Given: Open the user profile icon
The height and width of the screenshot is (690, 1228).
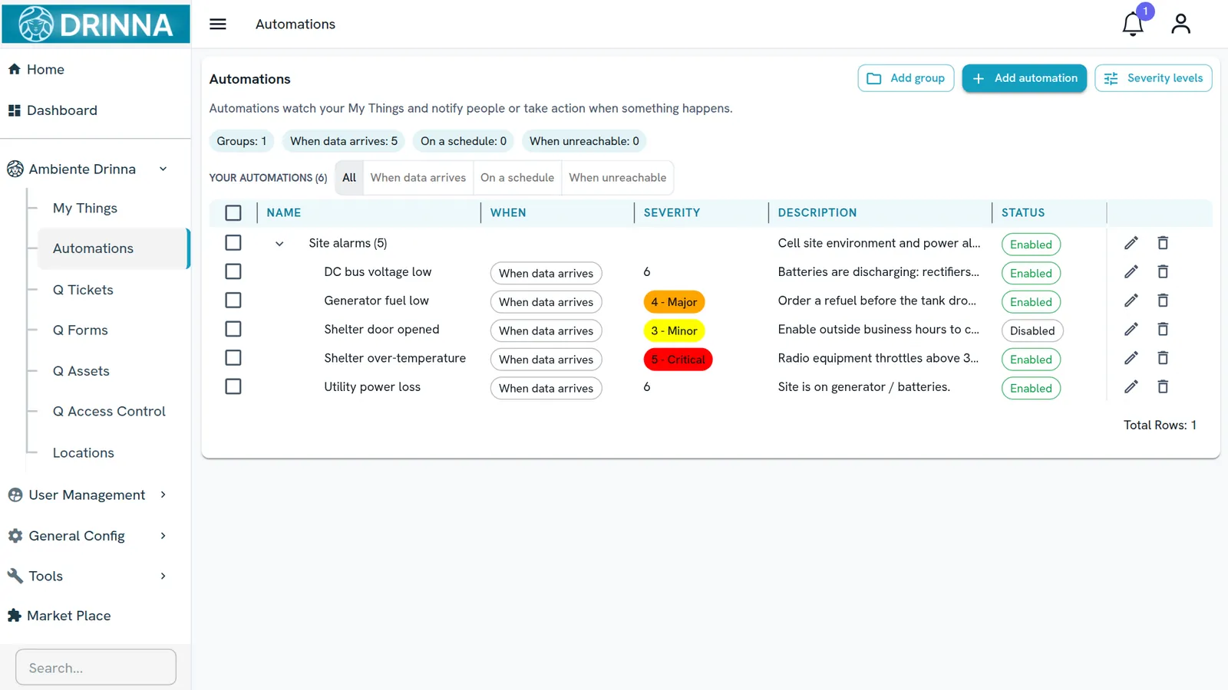Looking at the screenshot, I should pos(1180,24).
